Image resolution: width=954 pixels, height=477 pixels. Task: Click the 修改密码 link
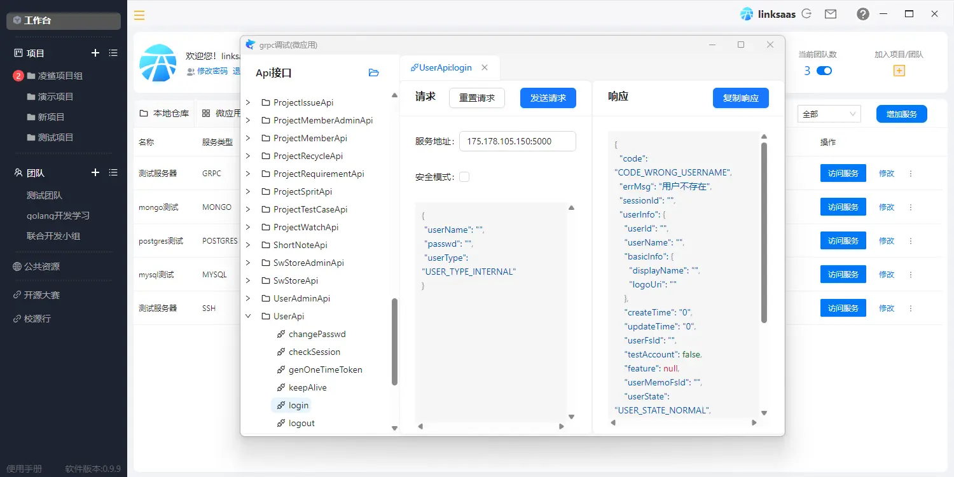[x=212, y=71]
